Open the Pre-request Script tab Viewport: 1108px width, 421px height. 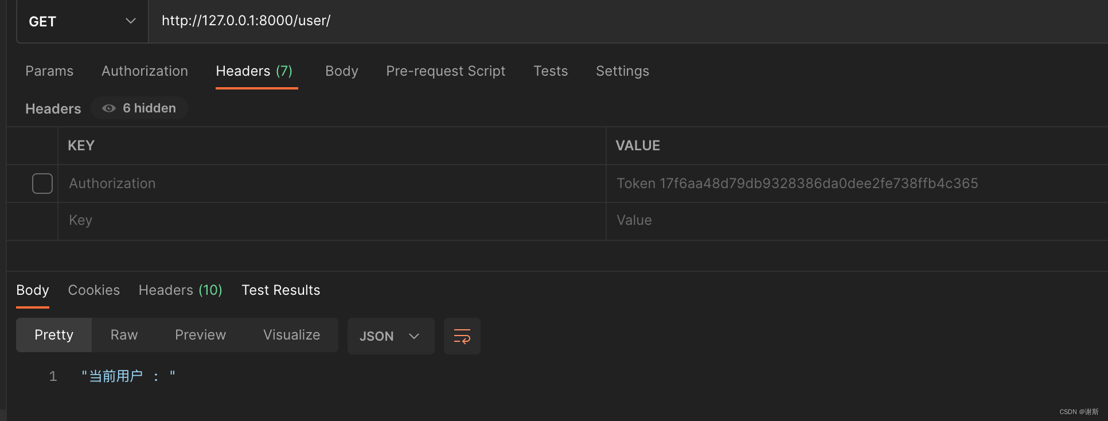point(446,71)
